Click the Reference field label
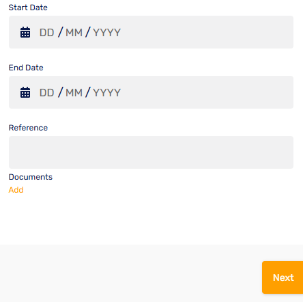 (x=28, y=128)
